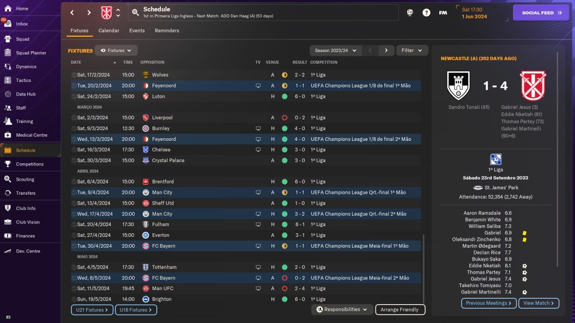Toggle the check icon for Burnley fixture

tap(74, 128)
